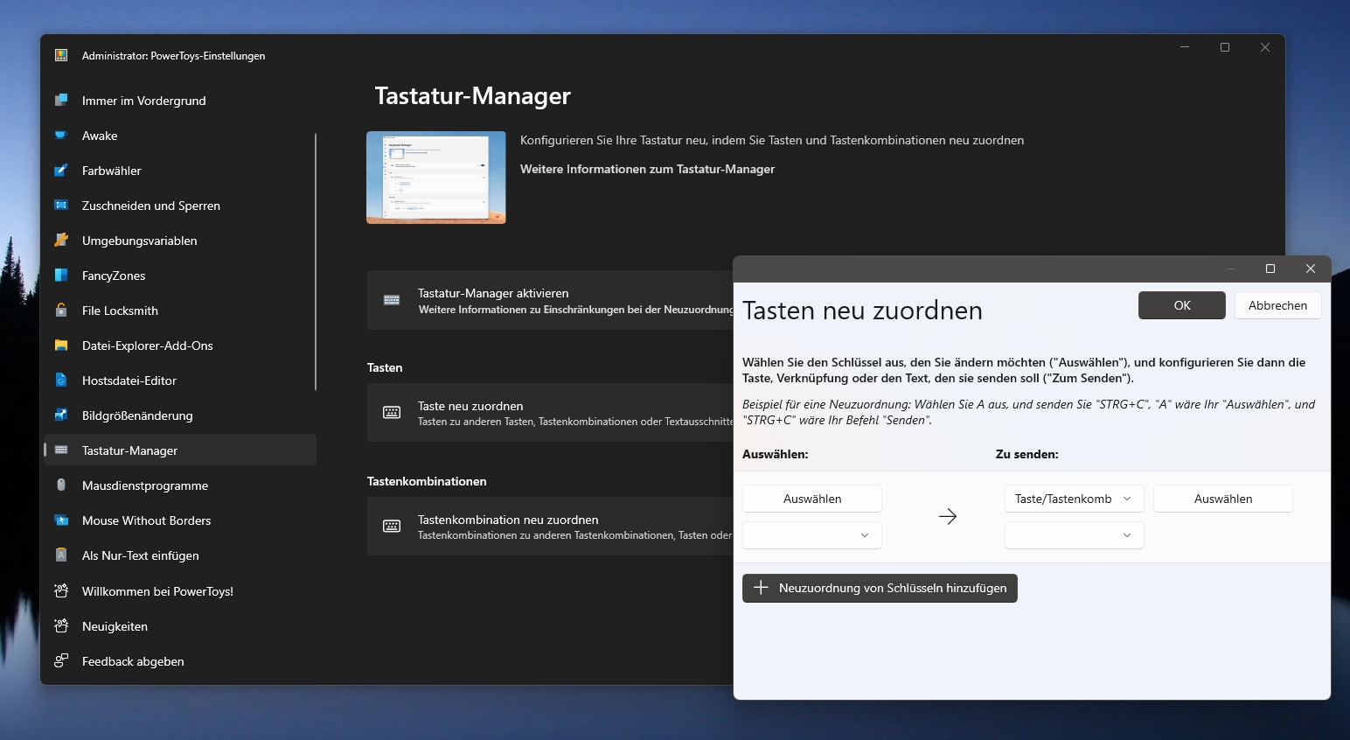The width and height of the screenshot is (1350, 740).
Task: Minimize the PowerToys-Einstellungen window
Action: coord(1185,47)
